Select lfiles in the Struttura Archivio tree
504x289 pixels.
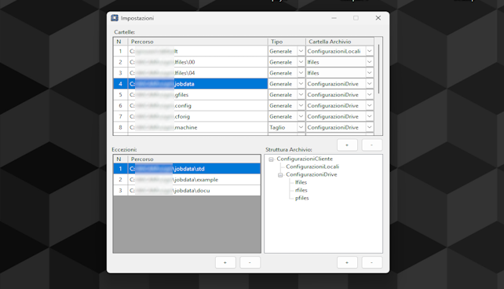point(301,182)
